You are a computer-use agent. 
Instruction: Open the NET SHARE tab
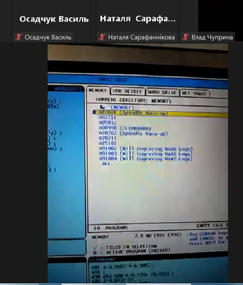[x=195, y=93]
